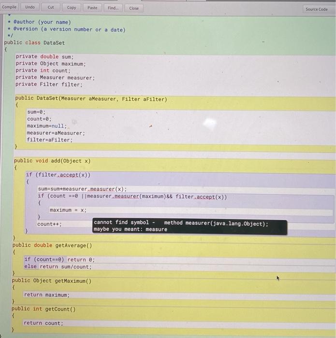336x338 pixels.
Task: Click the Compile button
Action: 9,7
